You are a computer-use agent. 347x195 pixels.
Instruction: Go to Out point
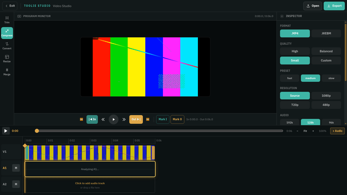click(x=136, y=119)
